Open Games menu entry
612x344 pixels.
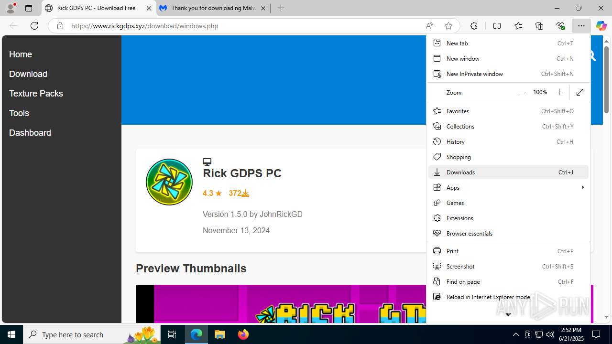click(508, 203)
